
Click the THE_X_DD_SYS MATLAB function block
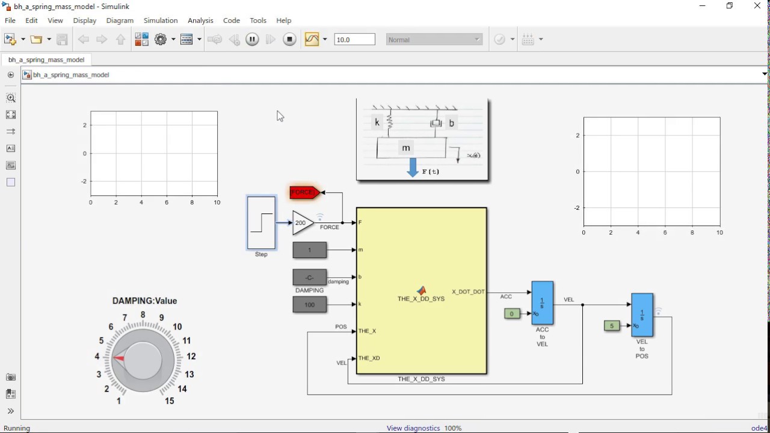(421, 291)
